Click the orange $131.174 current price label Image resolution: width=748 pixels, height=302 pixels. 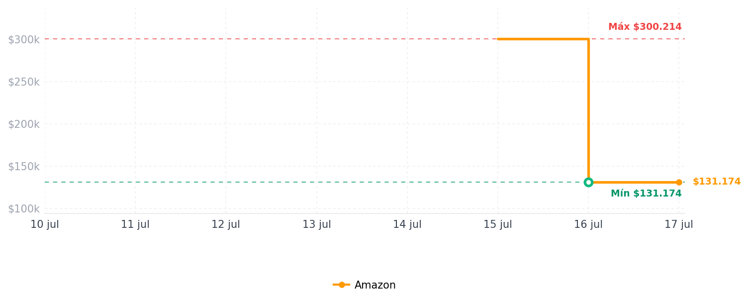(x=717, y=182)
